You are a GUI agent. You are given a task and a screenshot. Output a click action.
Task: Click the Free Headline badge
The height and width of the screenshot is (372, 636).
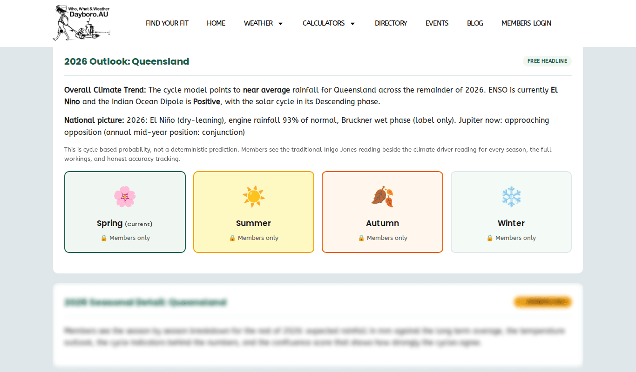tap(547, 61)
